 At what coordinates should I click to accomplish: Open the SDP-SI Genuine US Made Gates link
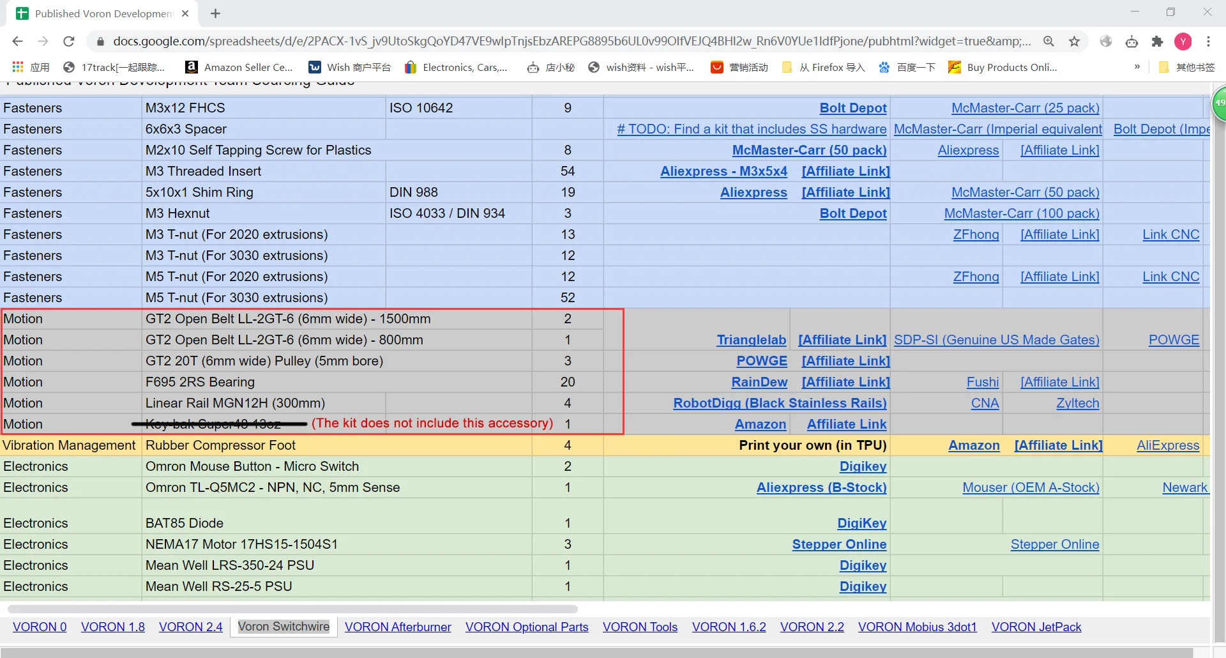[997, 340]
